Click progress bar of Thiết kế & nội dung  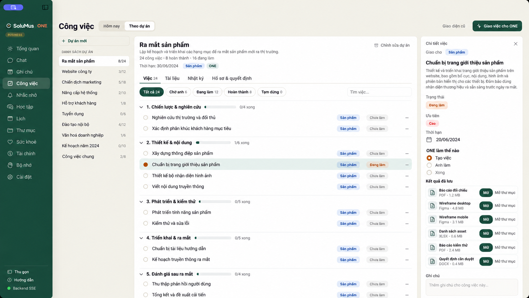click(x=213, y=143)
